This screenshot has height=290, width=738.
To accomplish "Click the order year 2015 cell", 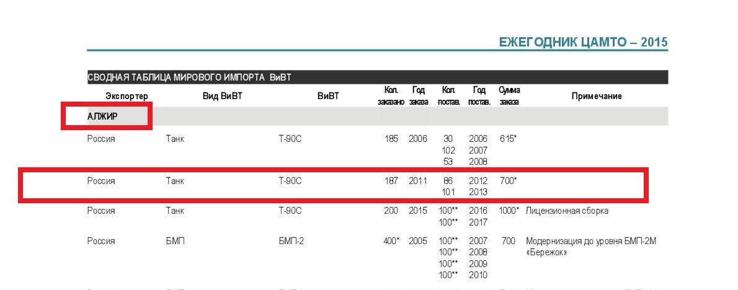I will click(x=418, y=211).
